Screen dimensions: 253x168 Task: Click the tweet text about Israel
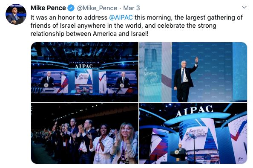(x=136, y=26)
